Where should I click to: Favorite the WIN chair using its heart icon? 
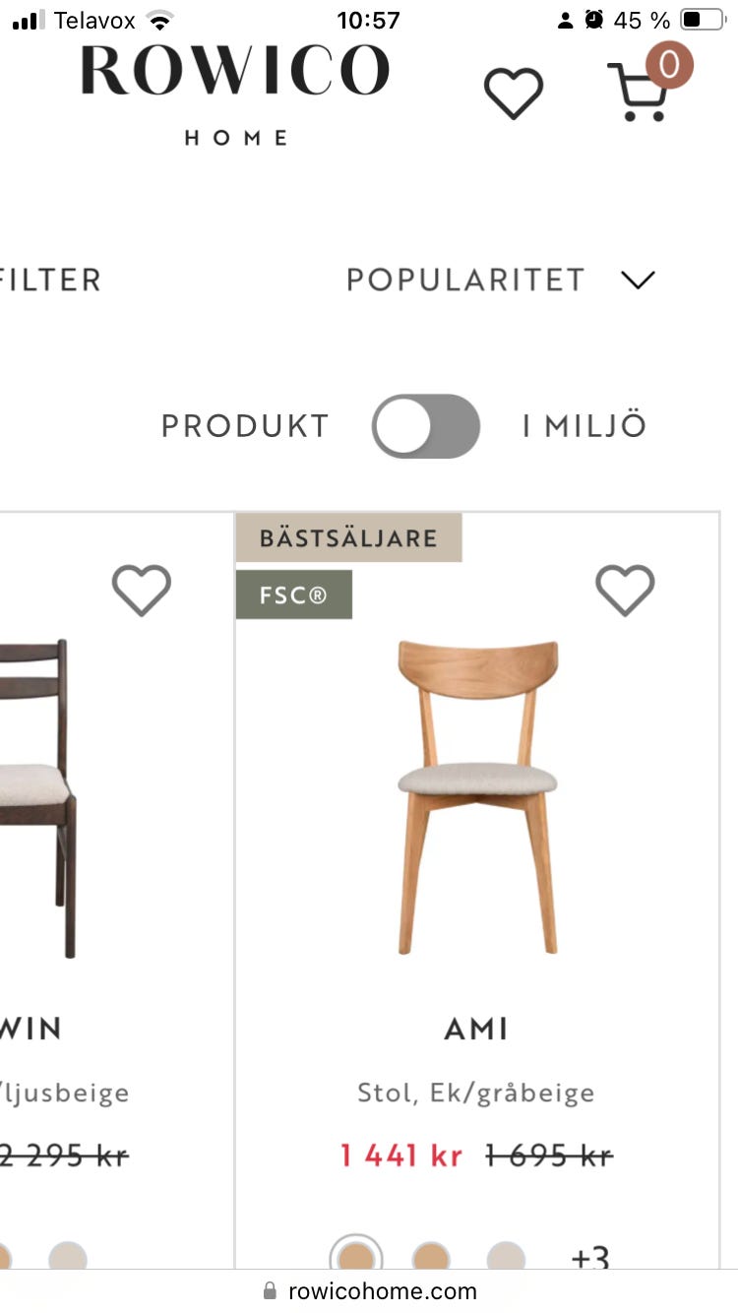pos(141,591)
